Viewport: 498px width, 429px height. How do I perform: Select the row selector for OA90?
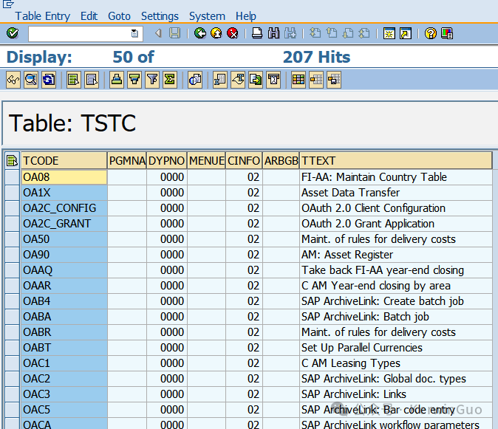point(13,255)
